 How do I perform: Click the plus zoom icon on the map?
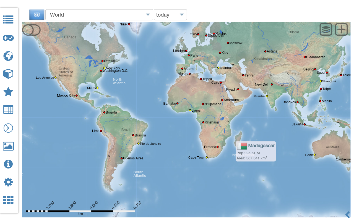point(341,29)
